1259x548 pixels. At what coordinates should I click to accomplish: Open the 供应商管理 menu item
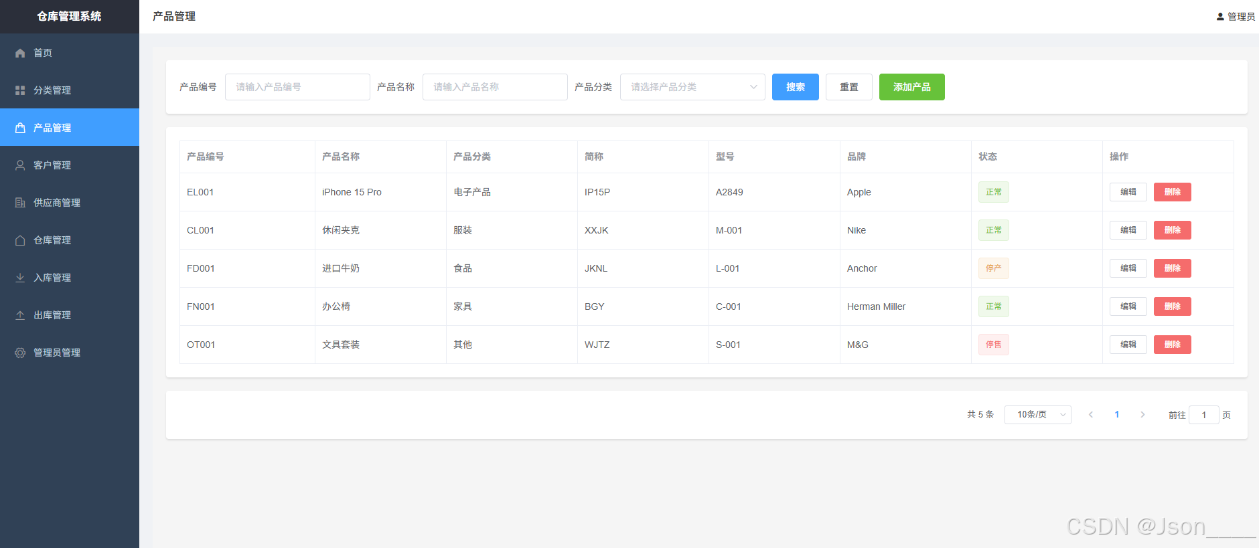pos(70,203)
